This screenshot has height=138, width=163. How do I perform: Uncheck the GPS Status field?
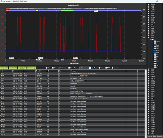pyautogui.click(x=155, y=45)
